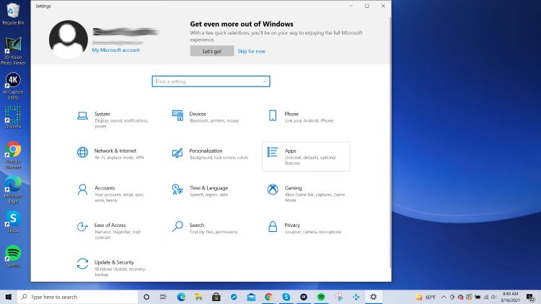This screenshot has height=304, width=541.
Task: Select the Spotify desktop icon
Action: pos(13,256)
